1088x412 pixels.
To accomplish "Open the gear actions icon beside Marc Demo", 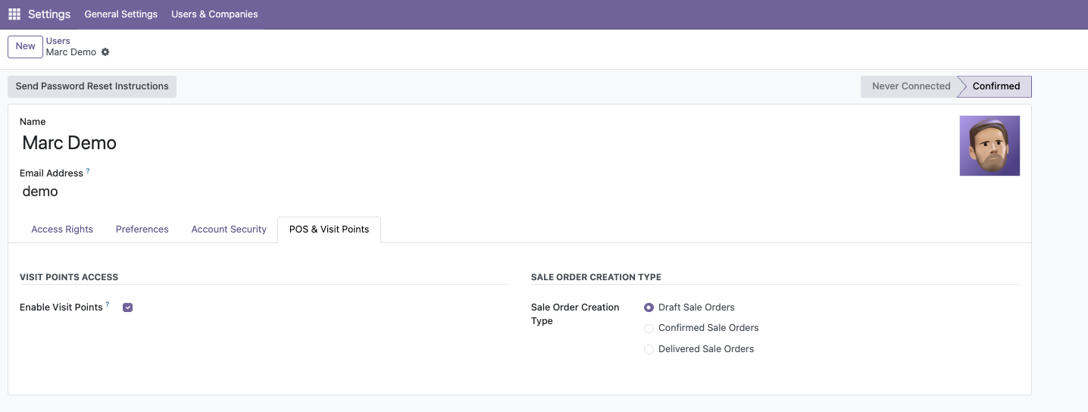I will (x=105, y=52).
